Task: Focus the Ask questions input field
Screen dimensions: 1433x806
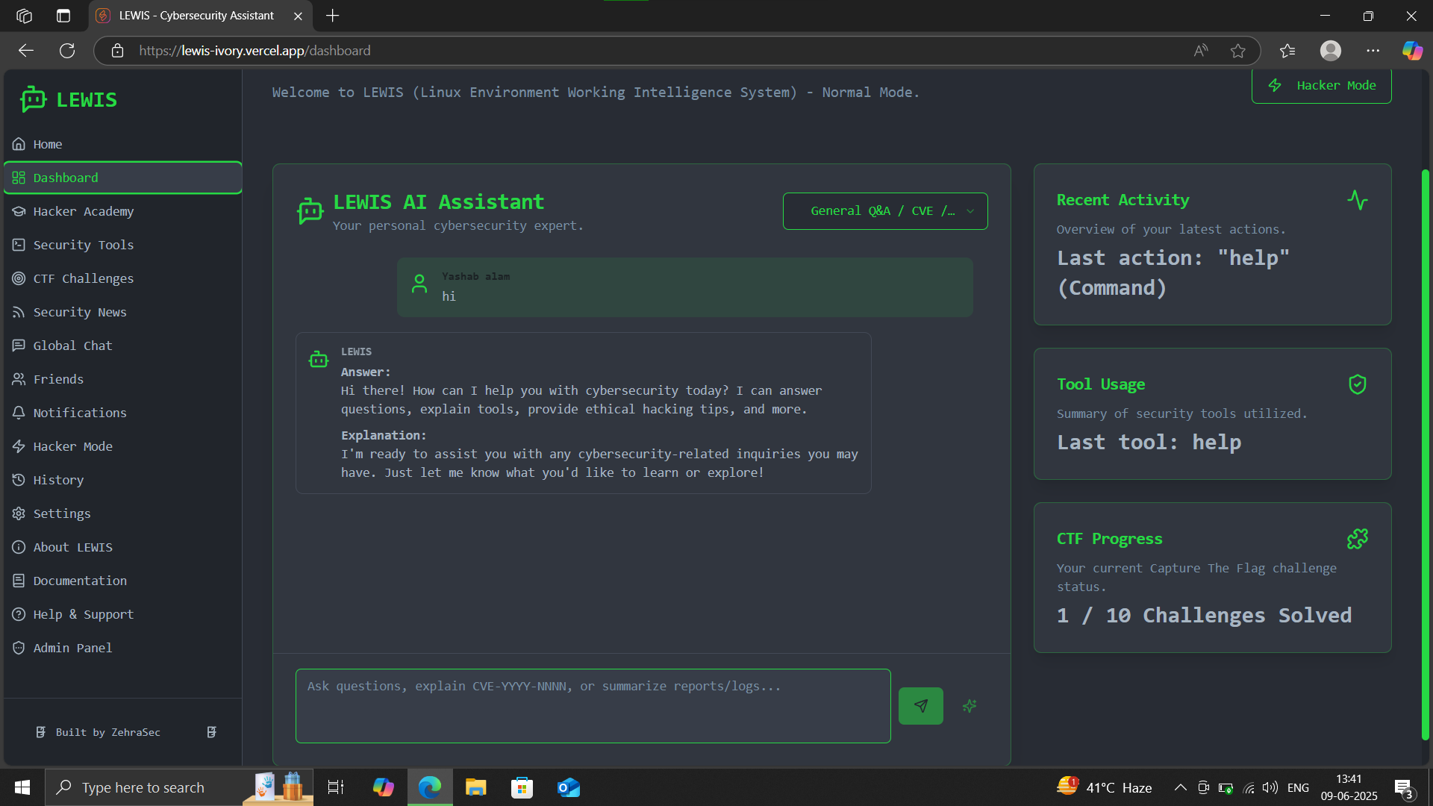Action: coord(593,706)
